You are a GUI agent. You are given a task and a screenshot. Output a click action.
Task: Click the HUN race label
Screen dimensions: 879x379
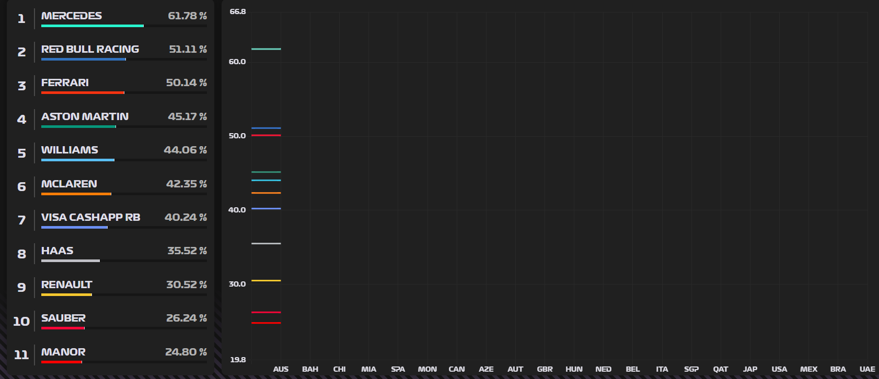574,369
